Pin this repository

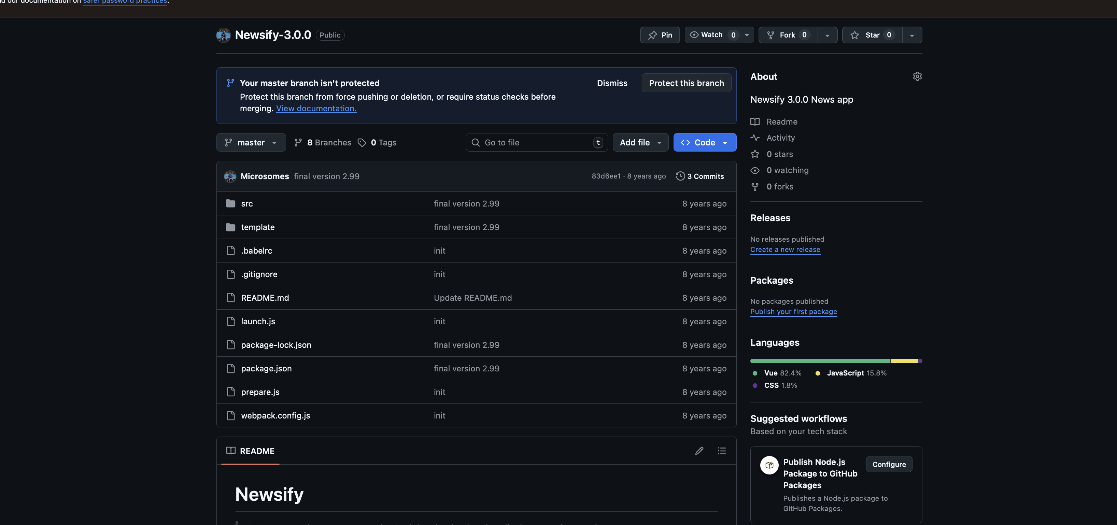660,35
